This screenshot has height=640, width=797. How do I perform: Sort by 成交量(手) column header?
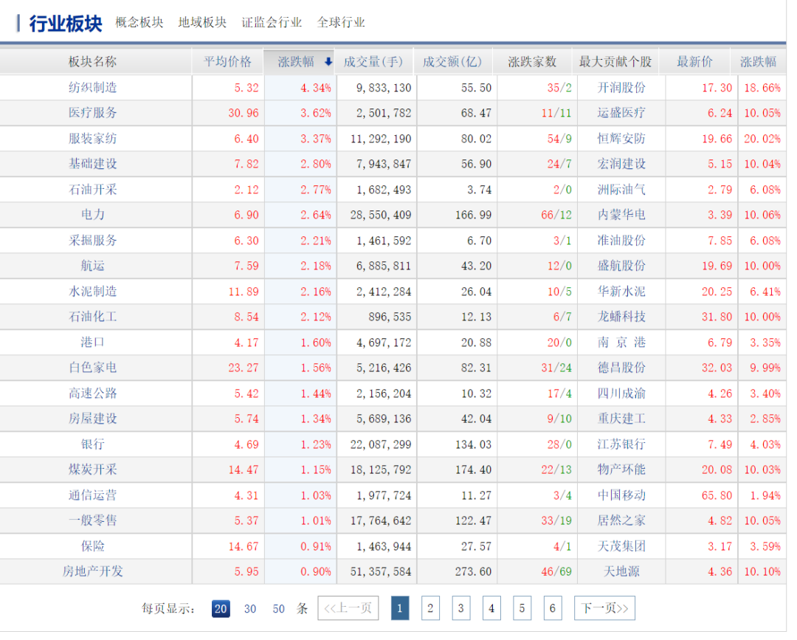pyautogui.click(x=373, y=62)
